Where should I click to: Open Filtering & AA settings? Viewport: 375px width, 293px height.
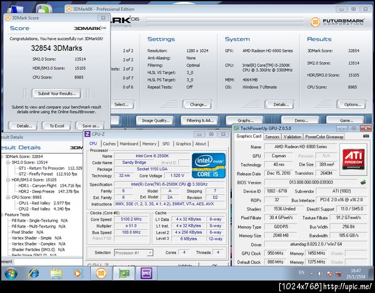coord(200,121)
